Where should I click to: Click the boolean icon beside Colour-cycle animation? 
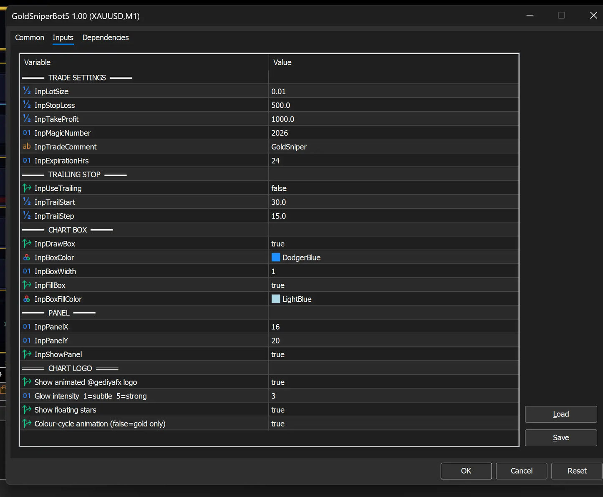click(27, 424)
